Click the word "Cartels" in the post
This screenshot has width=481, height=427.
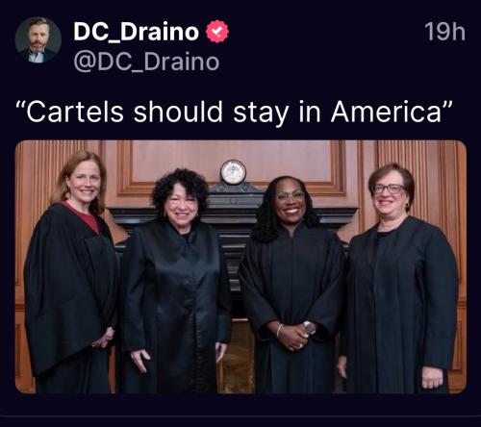pos(74,113)
